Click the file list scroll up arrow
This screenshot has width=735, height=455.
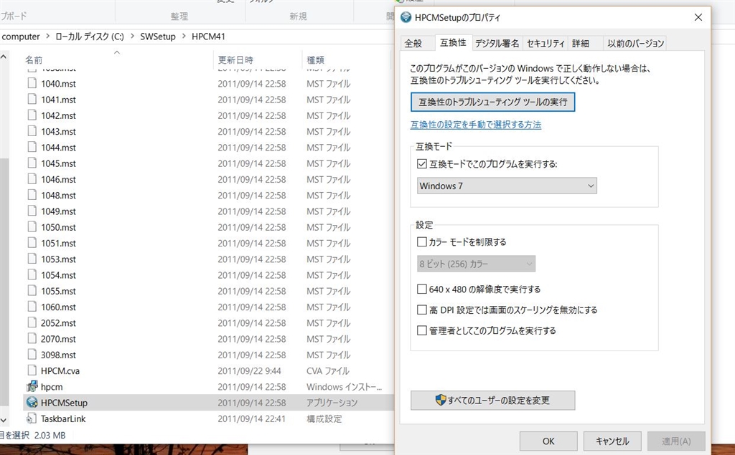pos(4,57)
